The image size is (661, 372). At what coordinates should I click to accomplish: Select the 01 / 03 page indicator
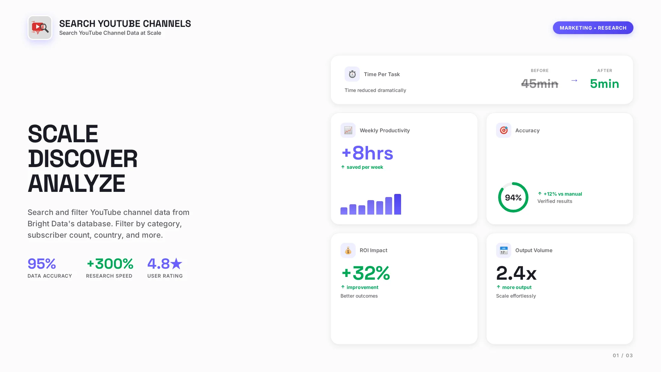coord(622,355)
